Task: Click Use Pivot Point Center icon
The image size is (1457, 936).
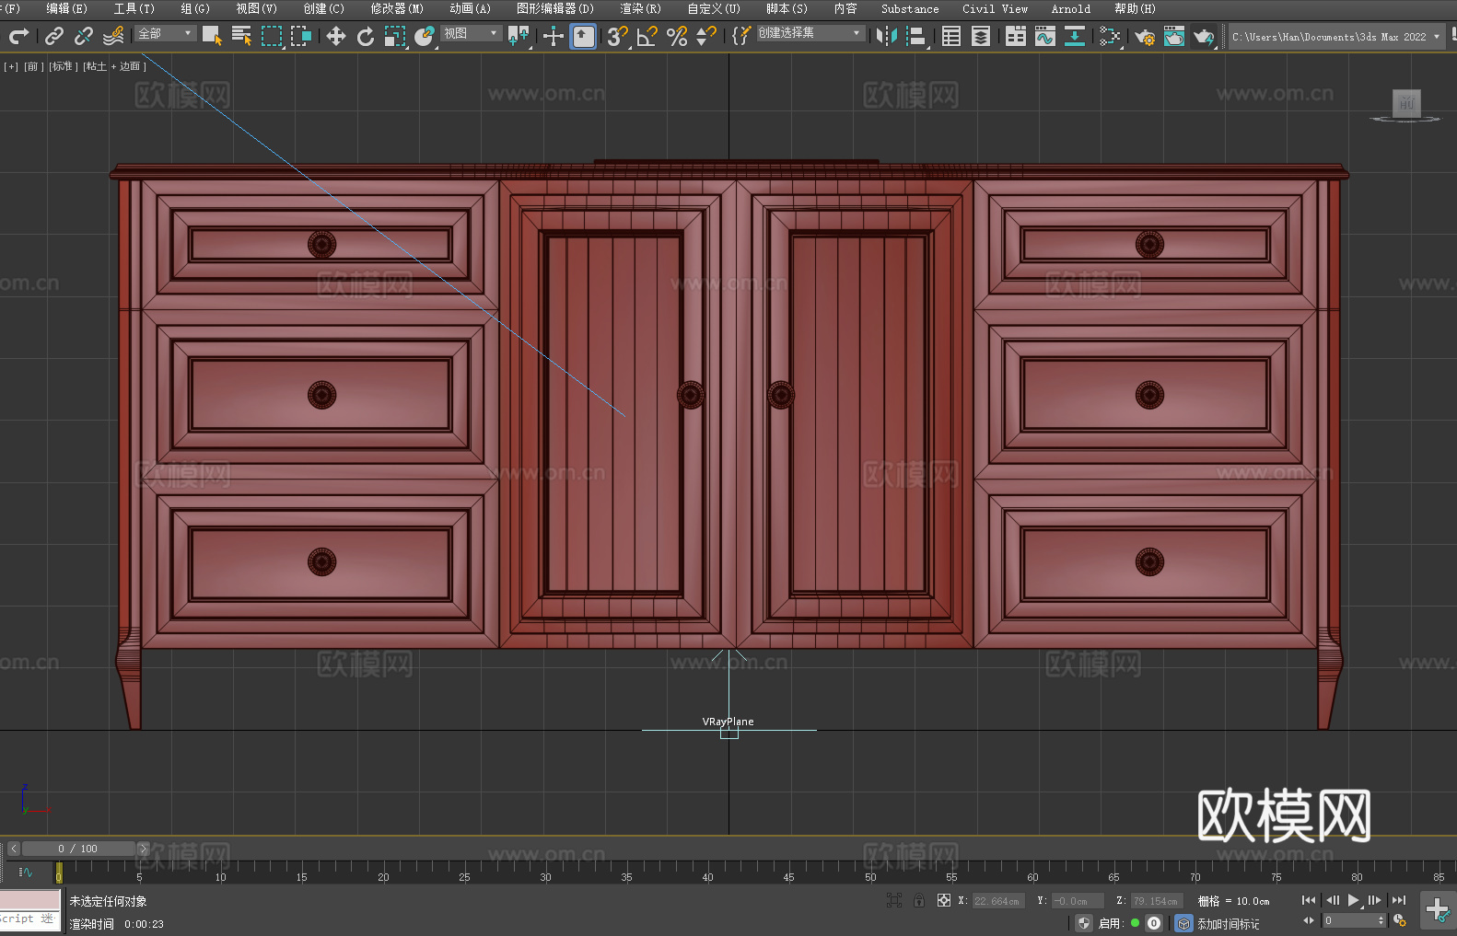Action: point(519,36)
